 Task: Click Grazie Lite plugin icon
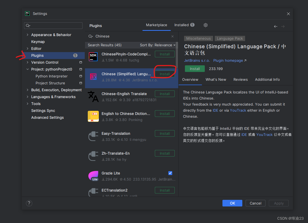[x=93, y=176]
